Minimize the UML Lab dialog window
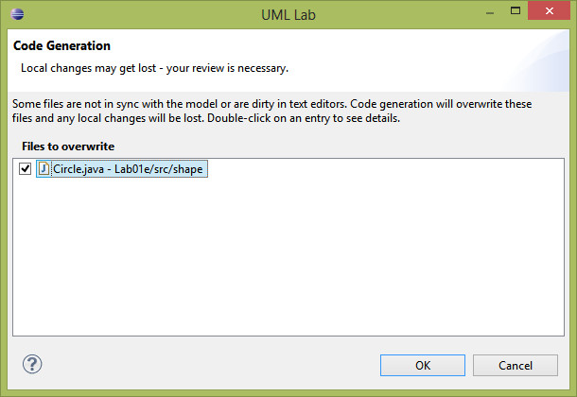 tap(490, 11)
